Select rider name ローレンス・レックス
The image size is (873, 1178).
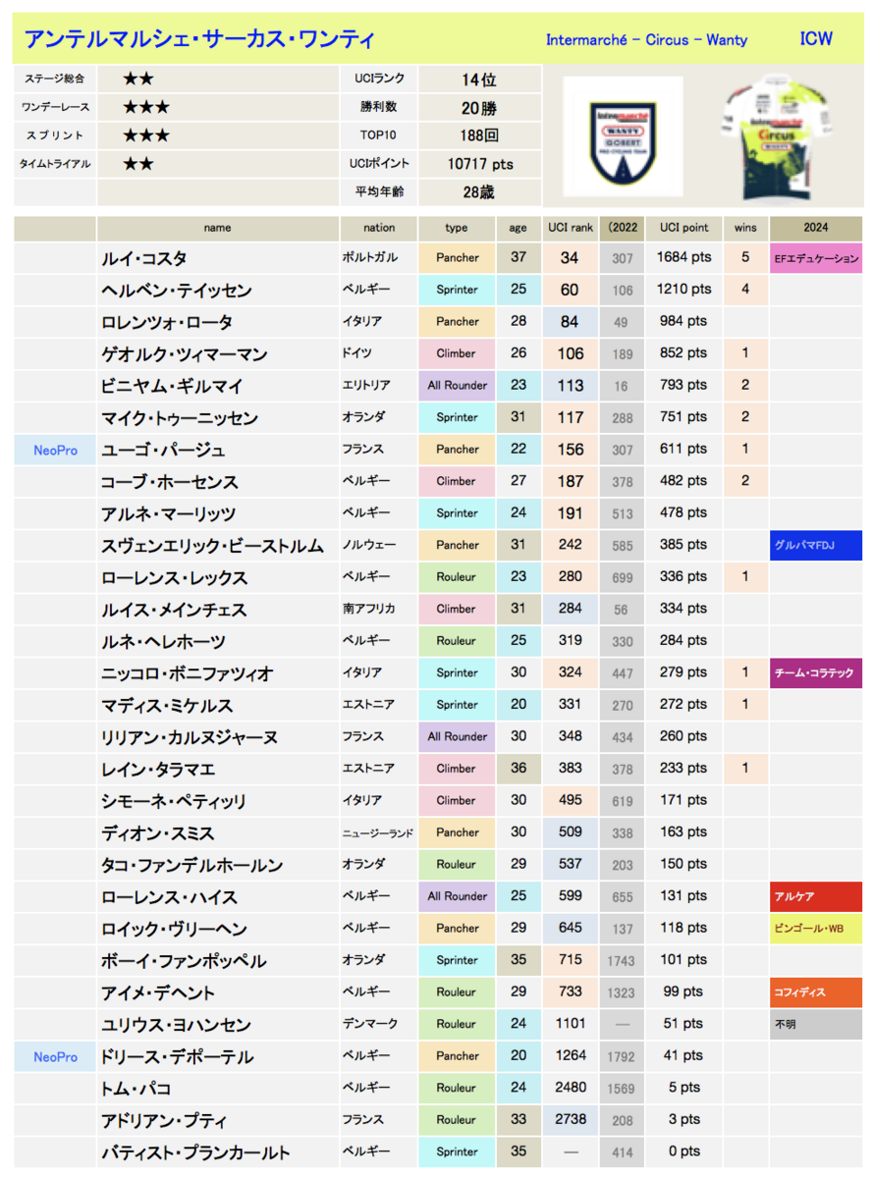tap(174, 578)
